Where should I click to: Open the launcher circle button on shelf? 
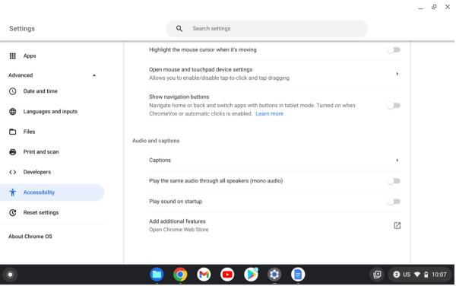[10, 275]
